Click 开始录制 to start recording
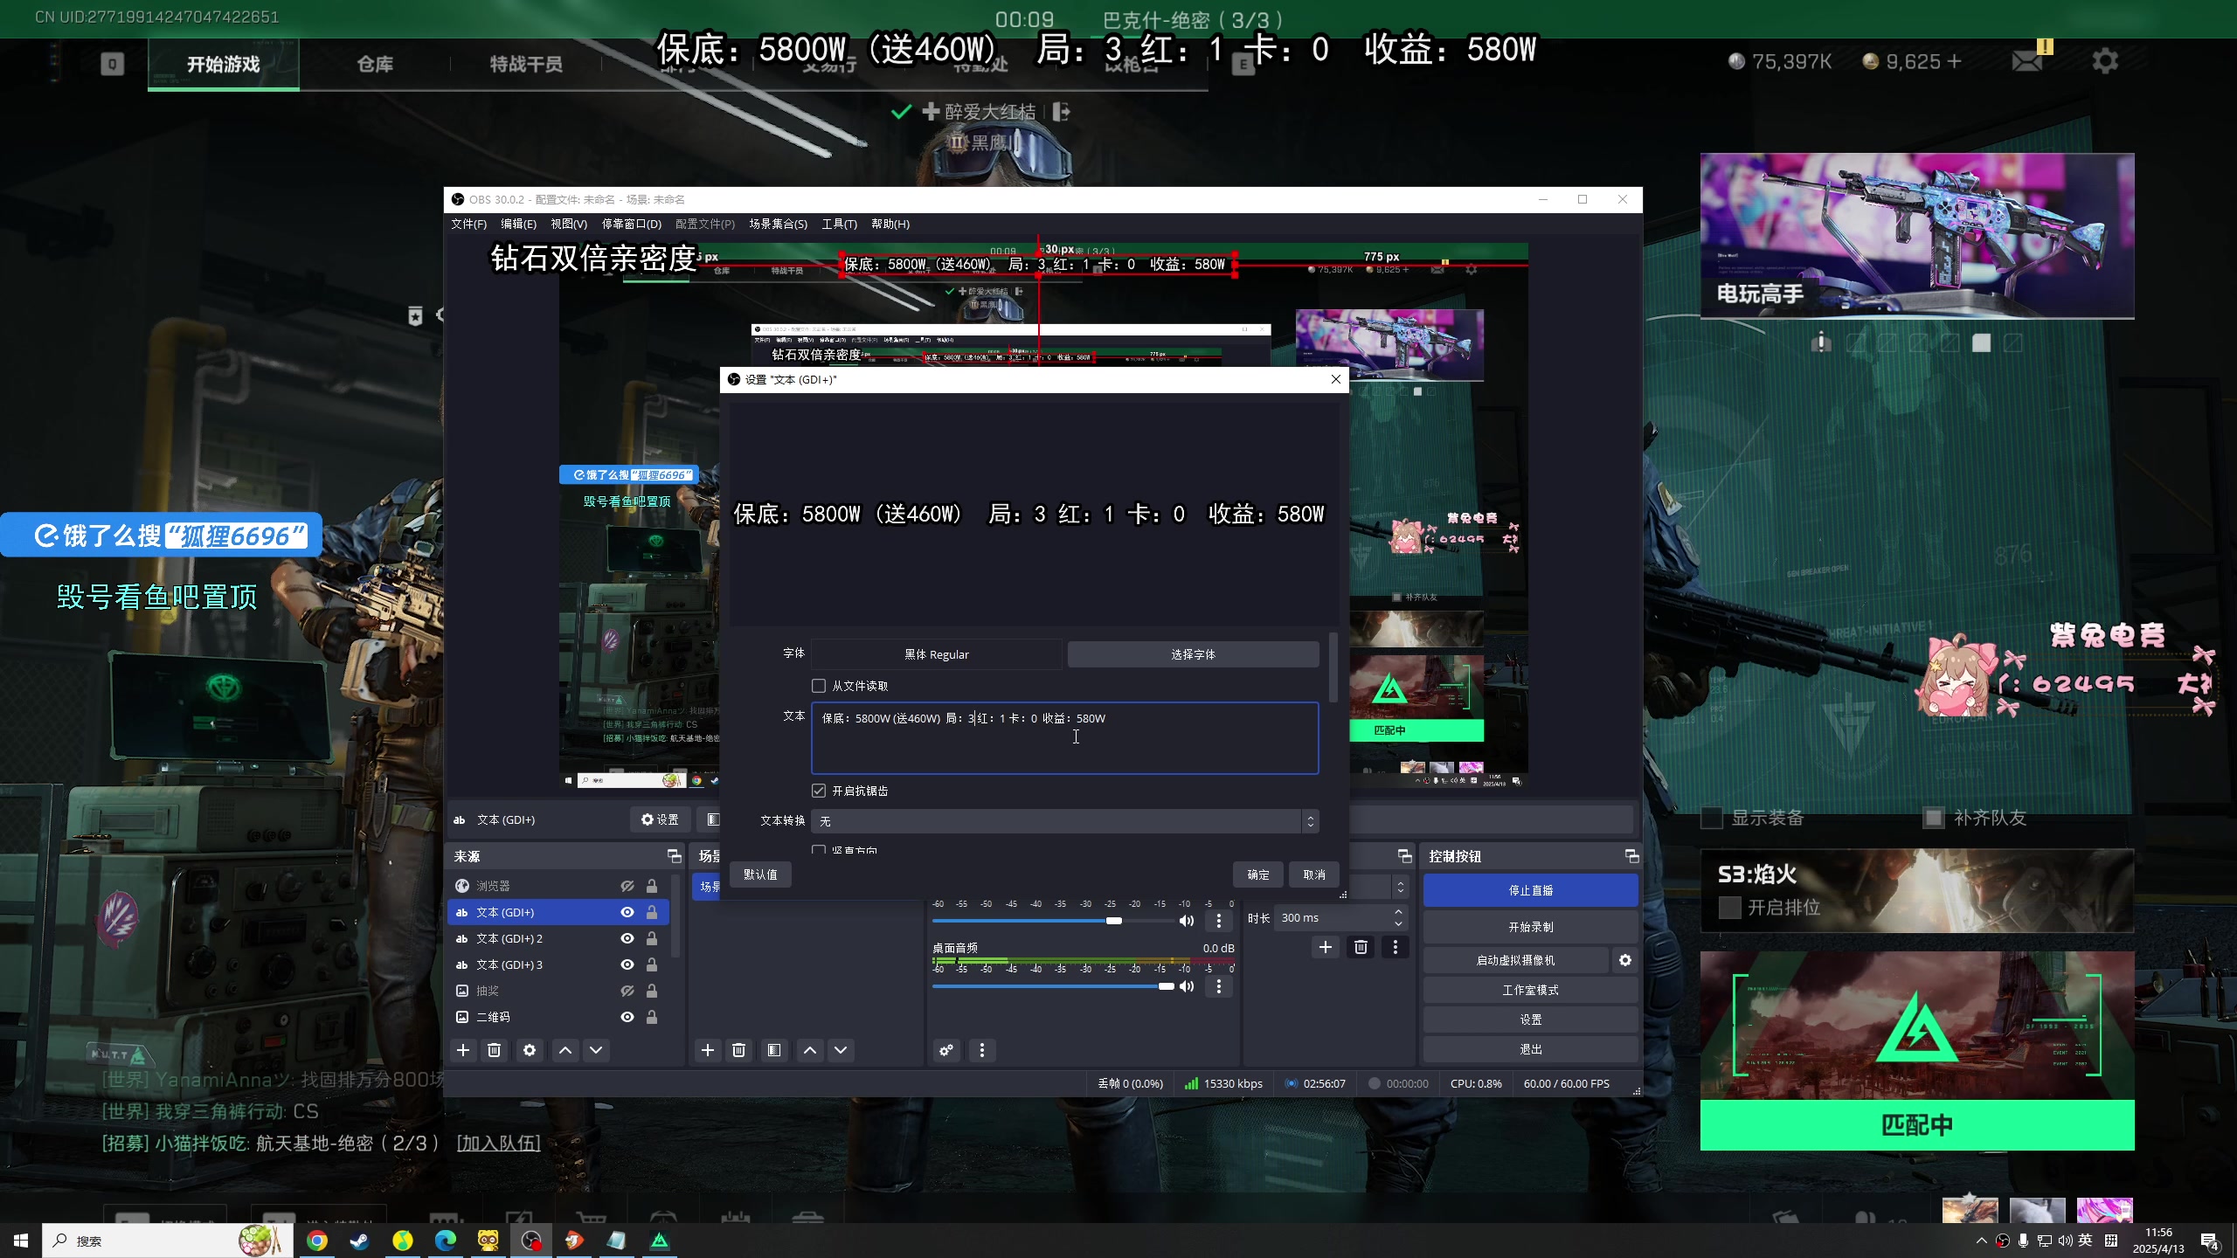 point(1530,927)
